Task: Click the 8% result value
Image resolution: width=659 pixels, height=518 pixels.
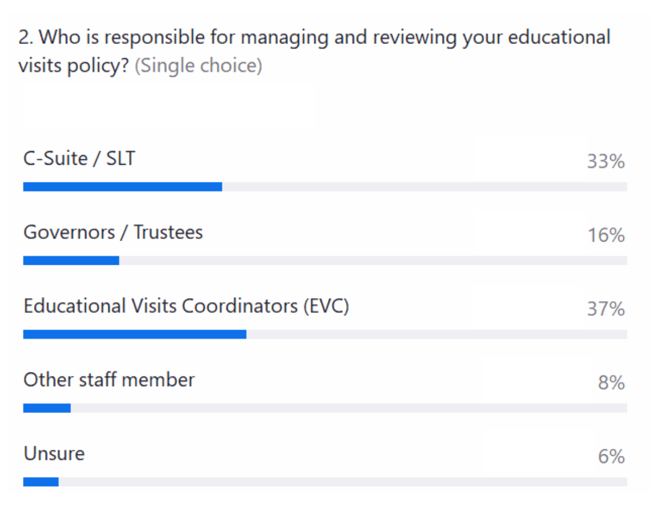Action: pos(611,383)
